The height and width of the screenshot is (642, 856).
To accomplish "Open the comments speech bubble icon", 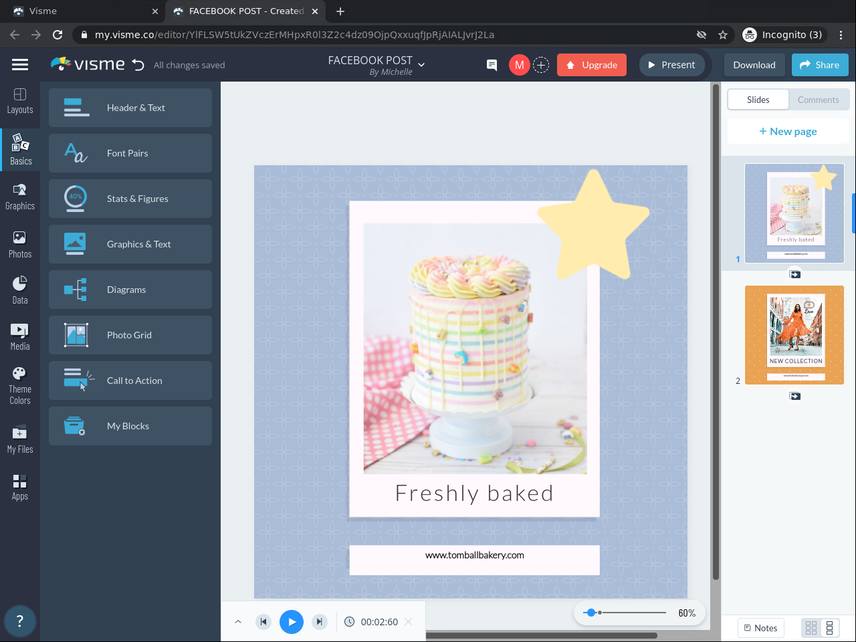I will [492, 65].
